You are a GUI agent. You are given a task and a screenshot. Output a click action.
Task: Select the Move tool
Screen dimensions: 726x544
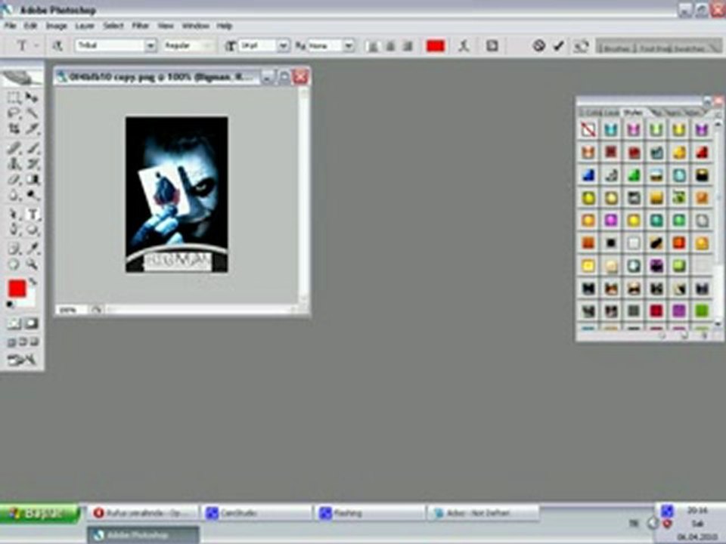coord(32,97)
